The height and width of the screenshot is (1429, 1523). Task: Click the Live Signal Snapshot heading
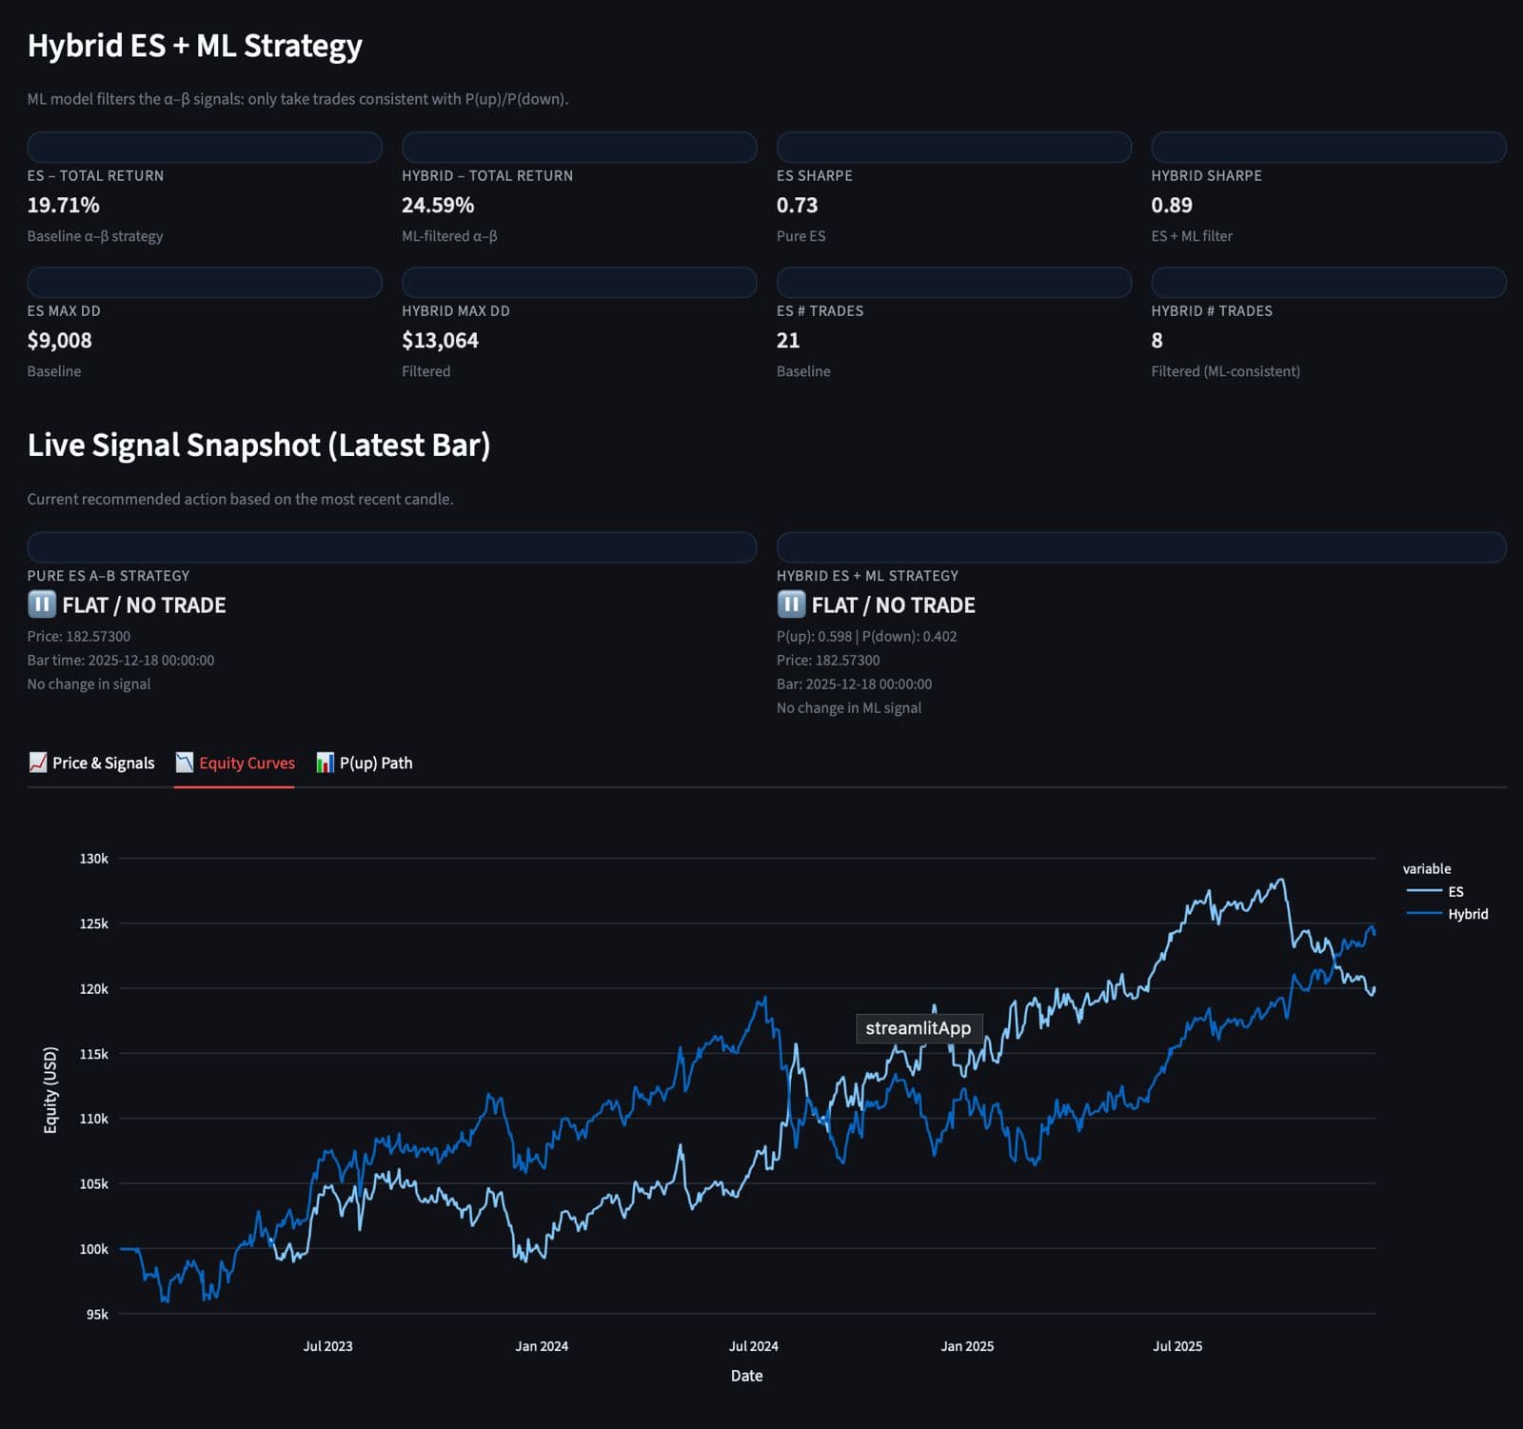(259, 445)
